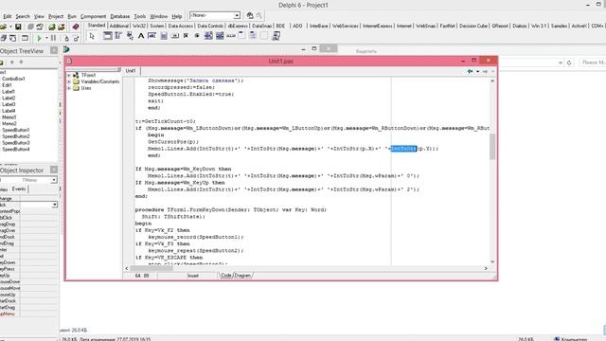Close the Object Inspector panel
This screenshot has width=606, height=341.
(54, 170)
